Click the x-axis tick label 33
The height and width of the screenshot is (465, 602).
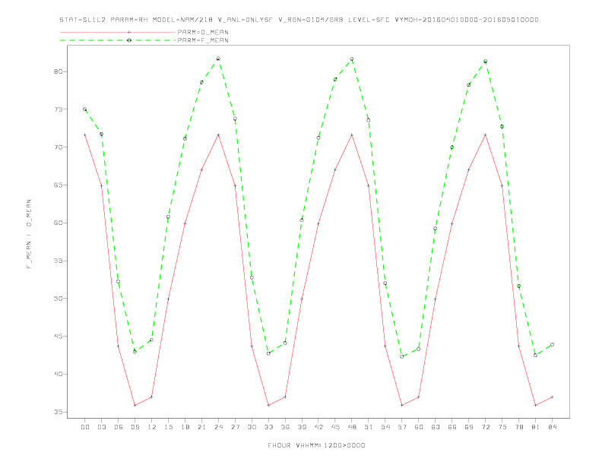click(x=268, y=427)
